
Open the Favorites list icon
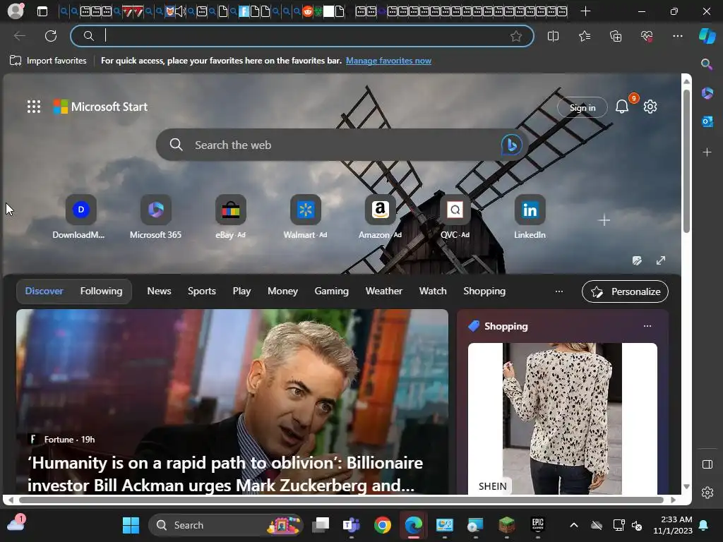coord(584,36)
